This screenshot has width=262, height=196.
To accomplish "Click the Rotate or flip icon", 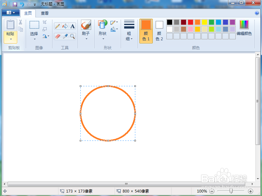I will tap(44, 36).
